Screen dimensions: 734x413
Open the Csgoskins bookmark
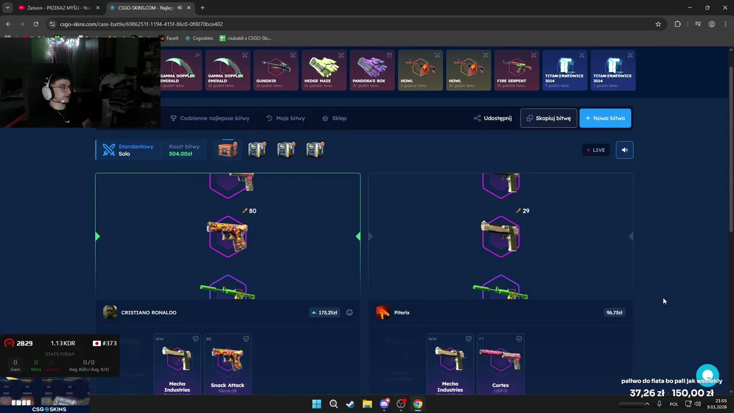click(x=199, y=38)
